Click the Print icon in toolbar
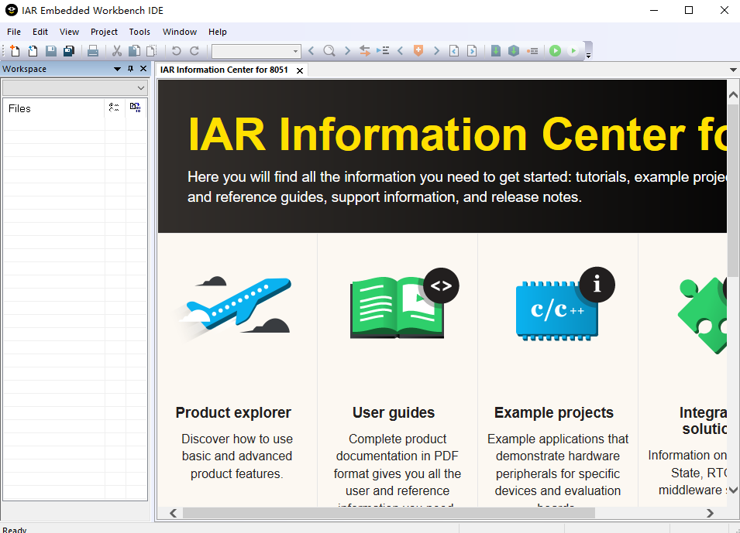 pyautogui.click(x=93, y=51)
